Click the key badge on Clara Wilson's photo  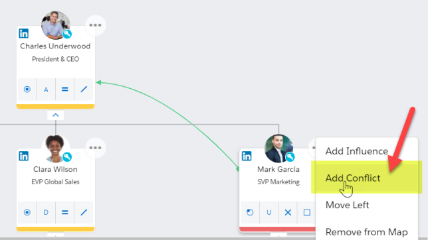point(67,157)
